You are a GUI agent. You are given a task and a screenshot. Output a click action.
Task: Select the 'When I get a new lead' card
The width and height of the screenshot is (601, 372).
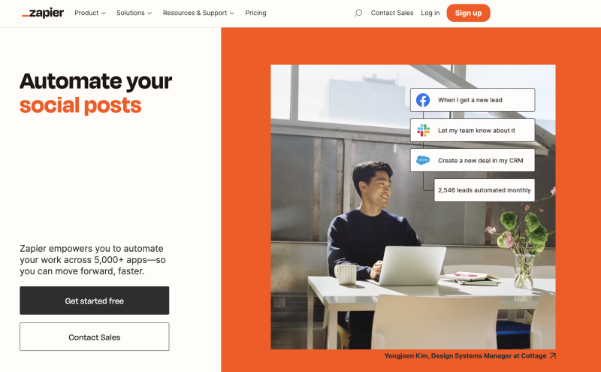click(x=473, y=100)
